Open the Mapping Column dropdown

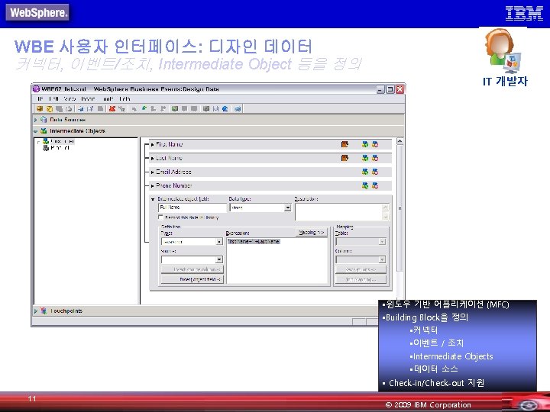tap(383, 259)
